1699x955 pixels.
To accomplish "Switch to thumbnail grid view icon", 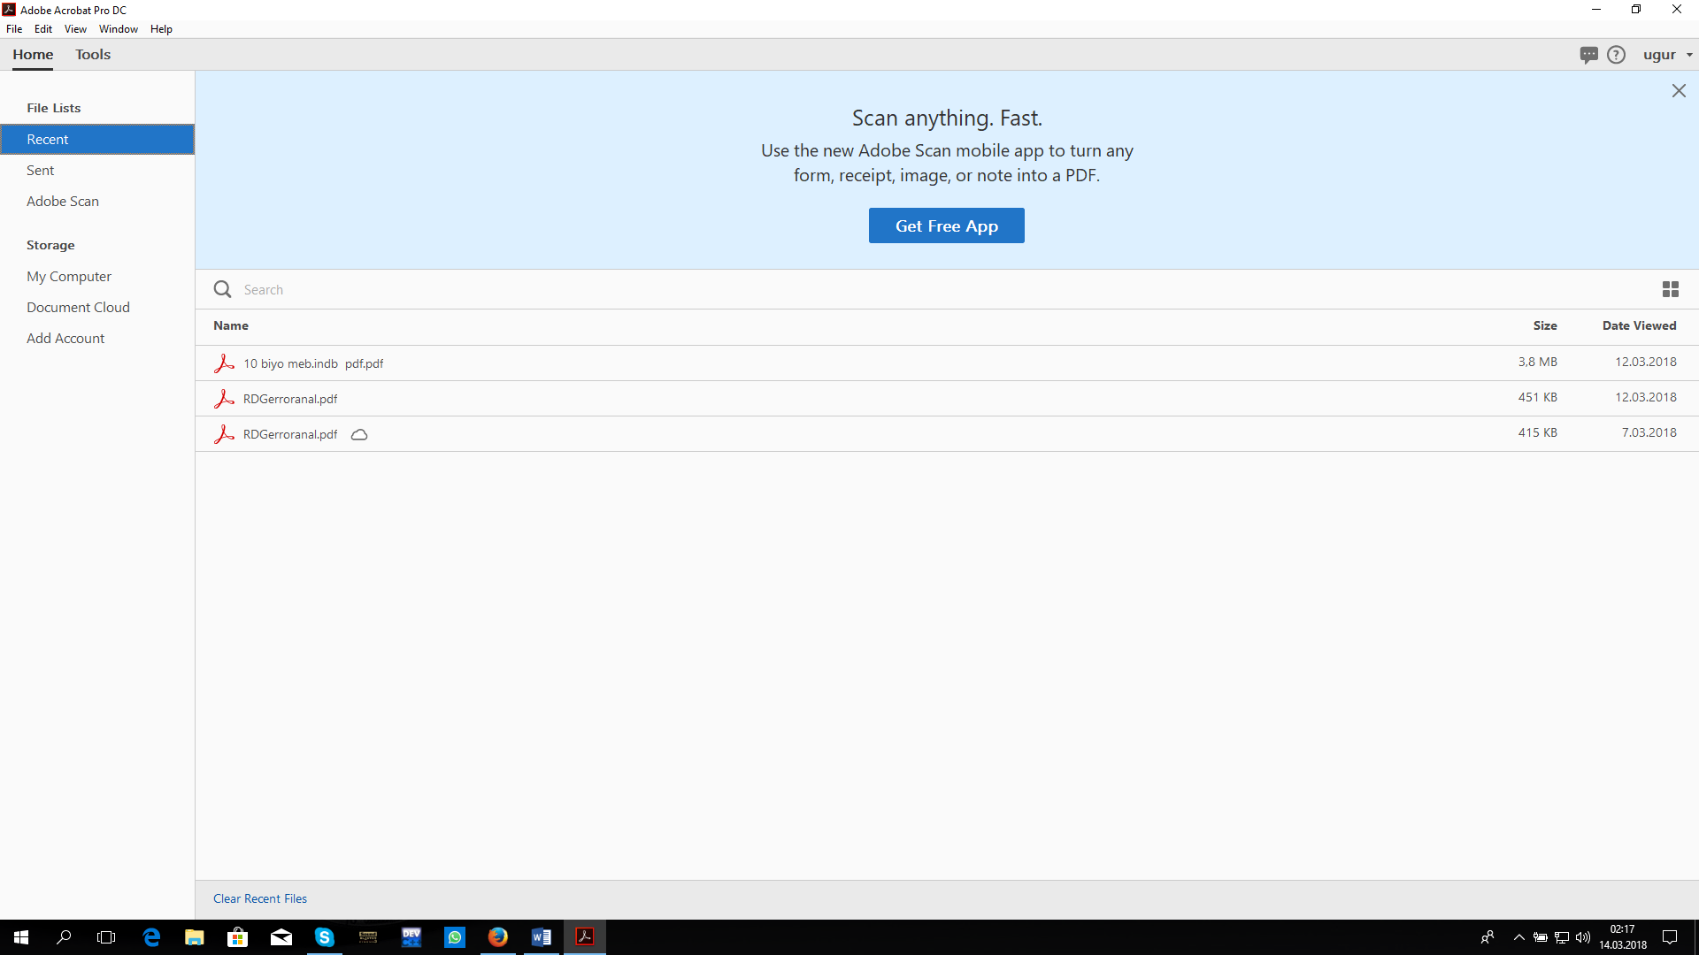I will [x=1670, y=289].
